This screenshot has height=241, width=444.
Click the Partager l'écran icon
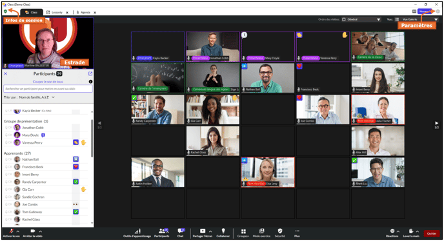pos(203,231)
